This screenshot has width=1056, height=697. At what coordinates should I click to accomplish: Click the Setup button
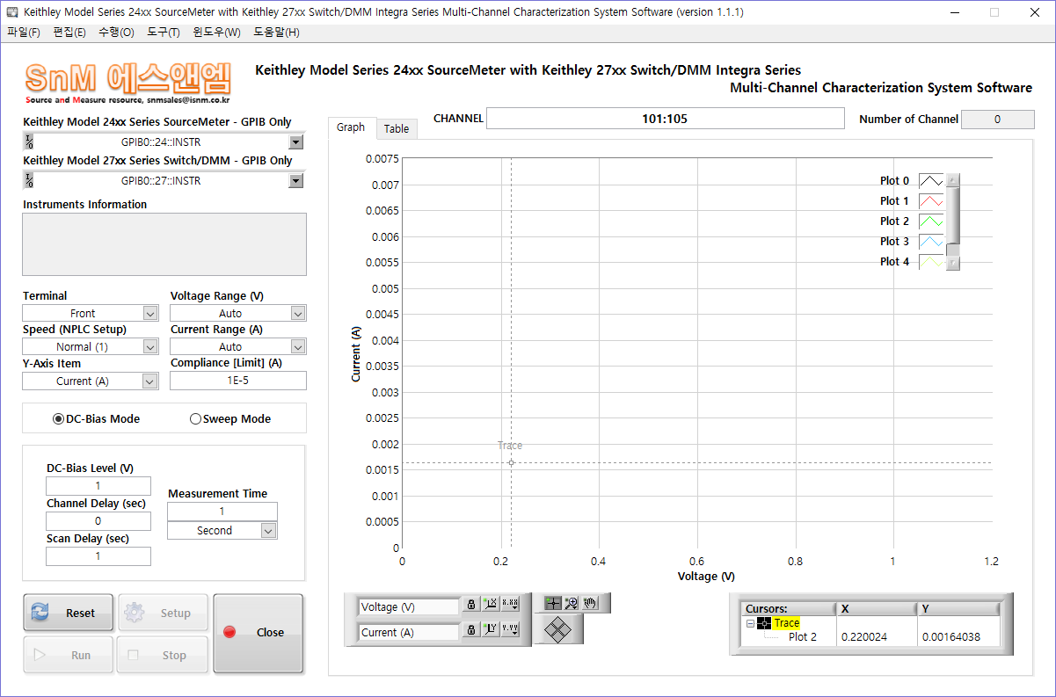[164, 613]
